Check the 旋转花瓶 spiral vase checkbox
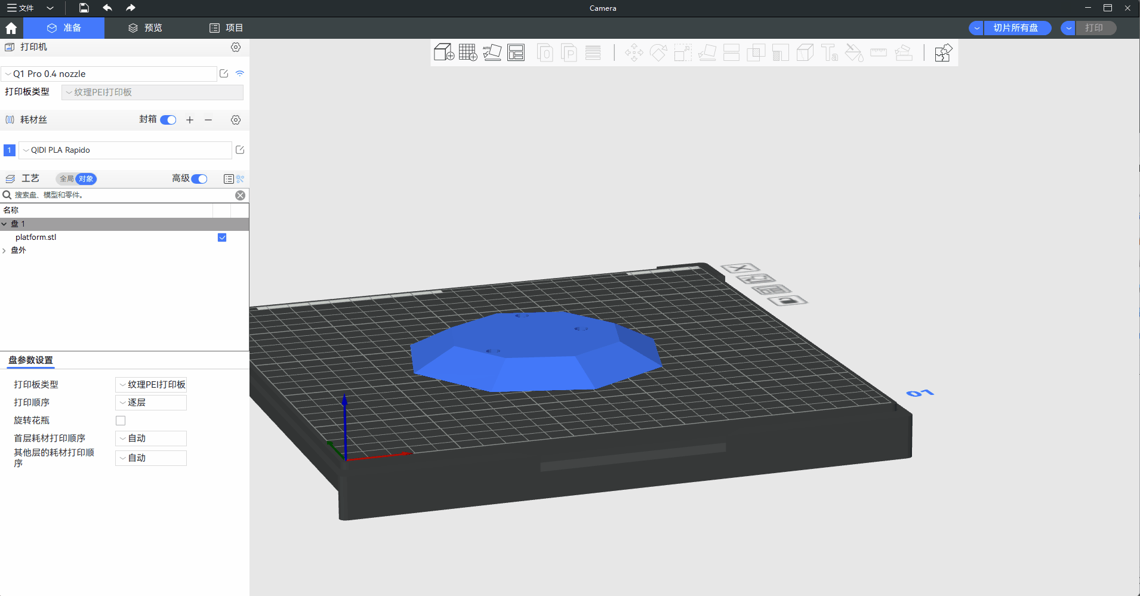Screen dimensions: 1140x596 pyautogui.click(x=121, y=421)
